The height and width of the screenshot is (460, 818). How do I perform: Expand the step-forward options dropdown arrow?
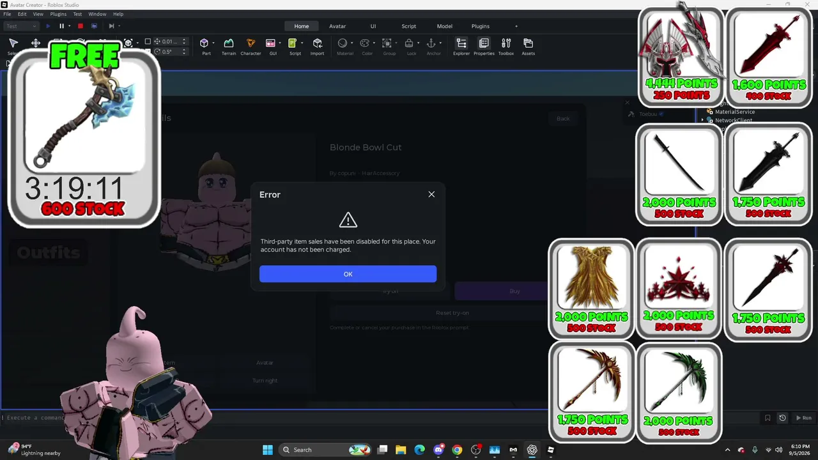pyautogui.click(x=120, y=26)
